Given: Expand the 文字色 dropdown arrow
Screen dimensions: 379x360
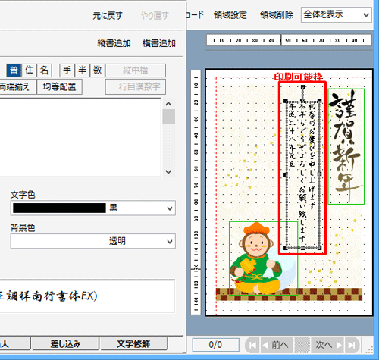Looking at the screenshot, I should click(x=170, y=208).
